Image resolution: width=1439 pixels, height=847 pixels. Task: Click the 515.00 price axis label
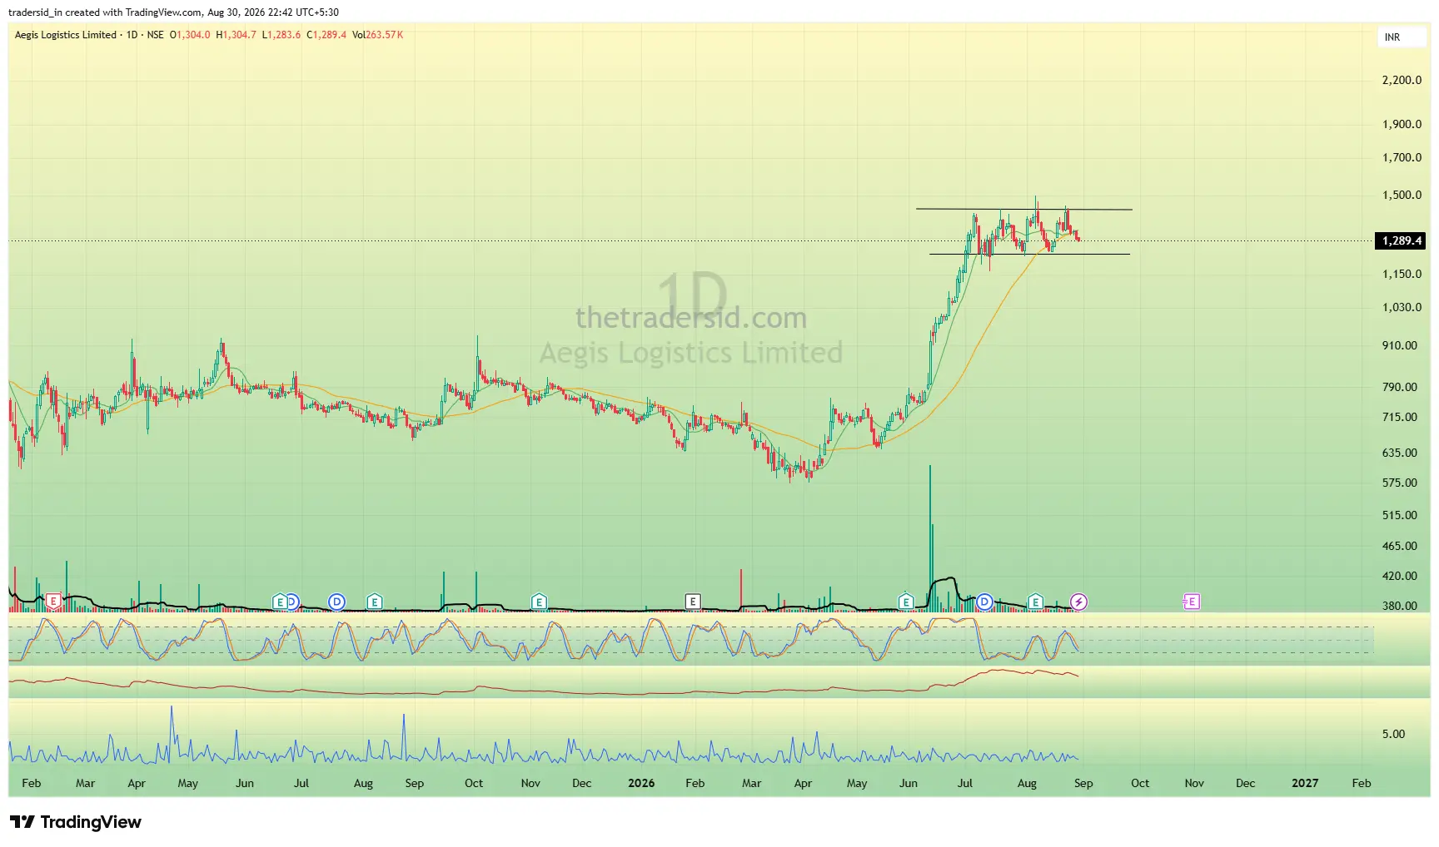tap(1399, 515)
